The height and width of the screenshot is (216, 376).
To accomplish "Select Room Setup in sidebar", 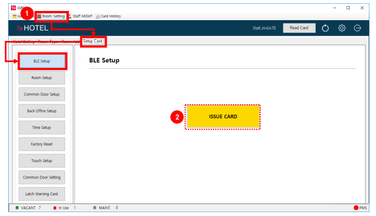I will click(42, 78).
